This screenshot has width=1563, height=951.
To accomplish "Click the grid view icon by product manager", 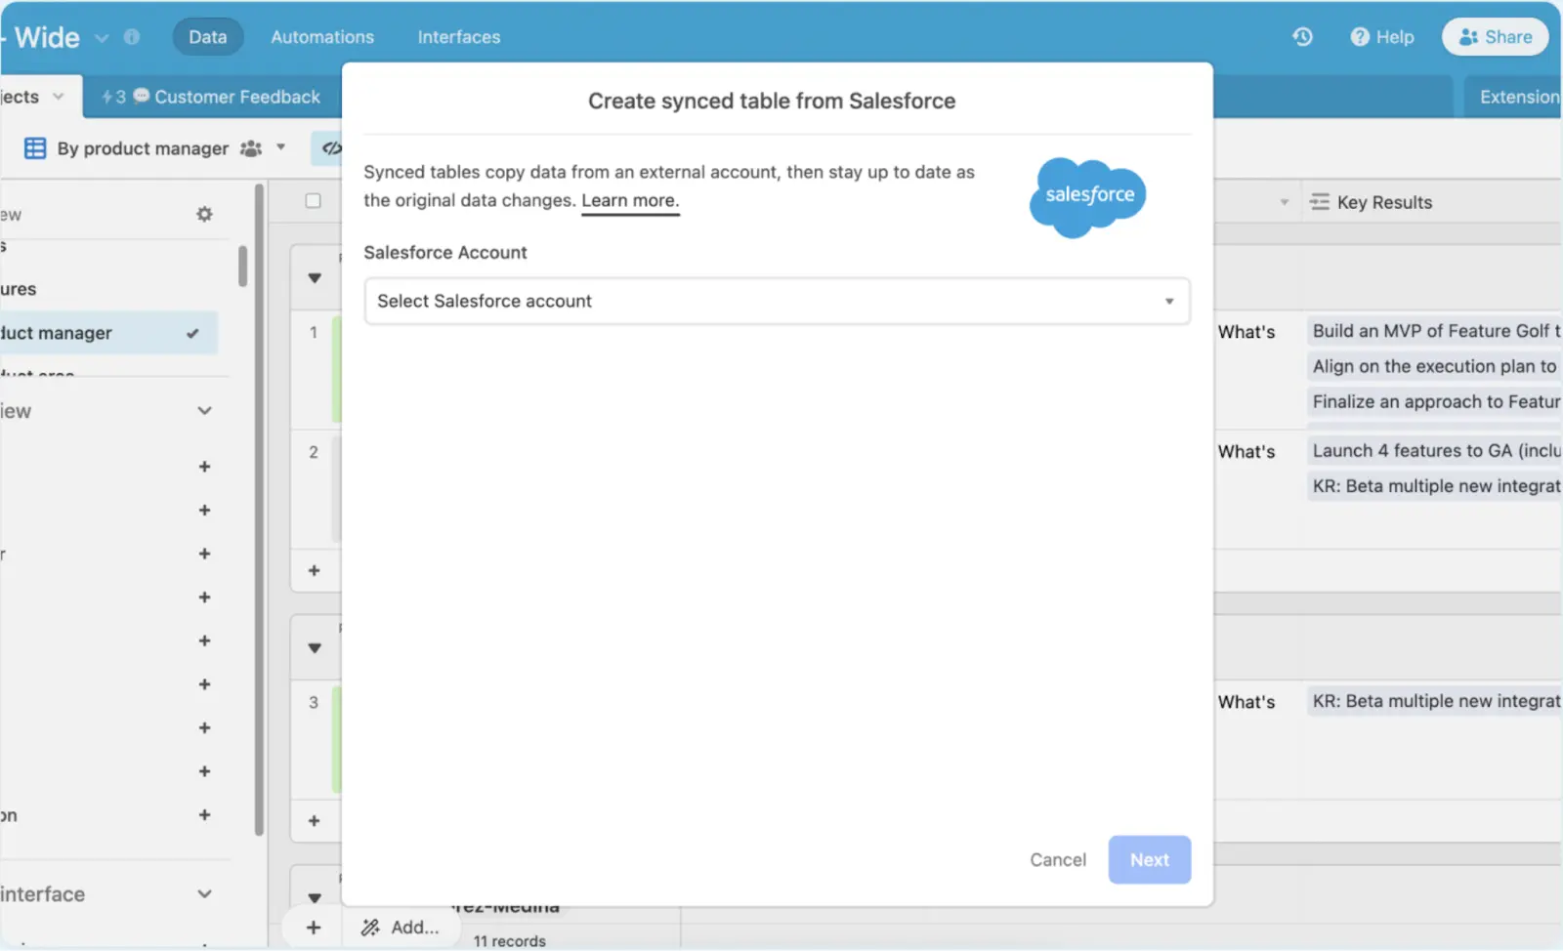I will (35, 148).
